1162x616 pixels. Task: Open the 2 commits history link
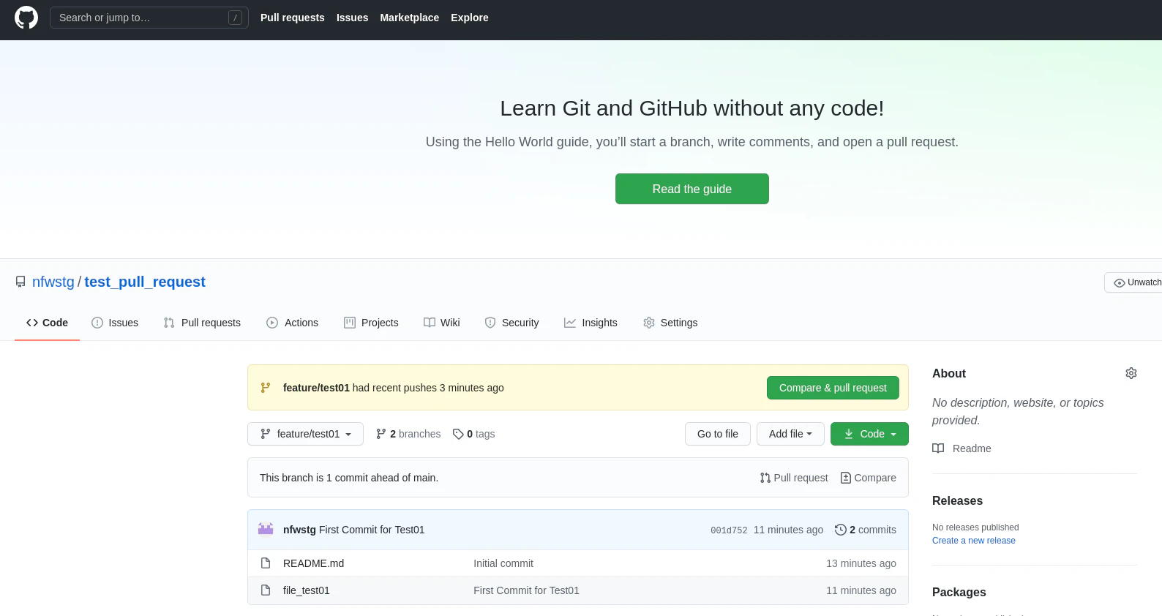(x=866, y=530)
